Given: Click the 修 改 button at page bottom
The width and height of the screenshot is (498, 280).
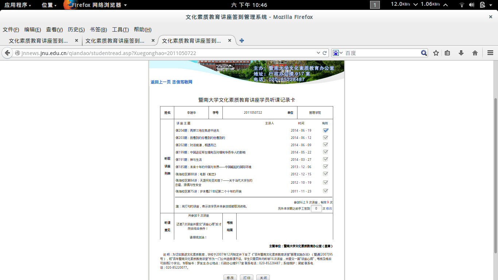Looking at the screenshot, I should (230, 277).
